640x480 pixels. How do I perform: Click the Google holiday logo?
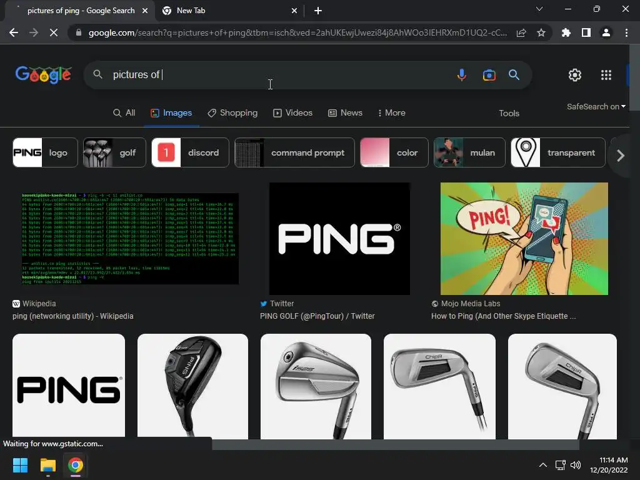pyautogui.click(x=44, y=75)
